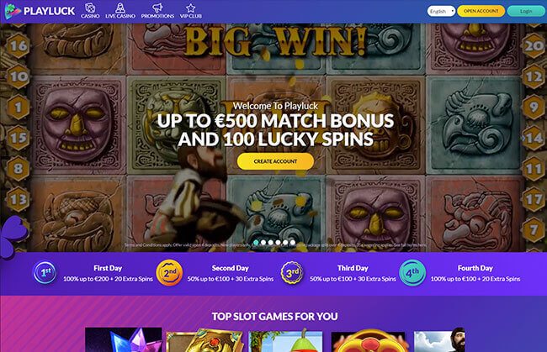Click the Open Account button

pos(481,11)
